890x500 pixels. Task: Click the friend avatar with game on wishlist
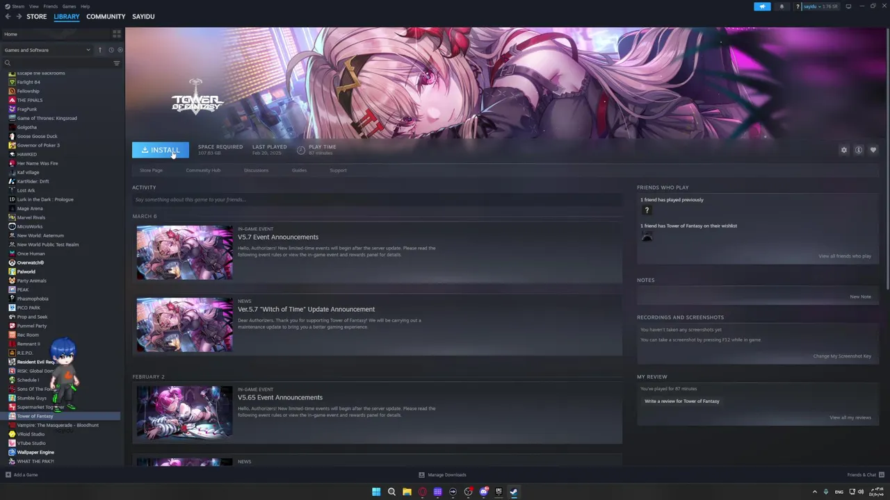(647, 236)
